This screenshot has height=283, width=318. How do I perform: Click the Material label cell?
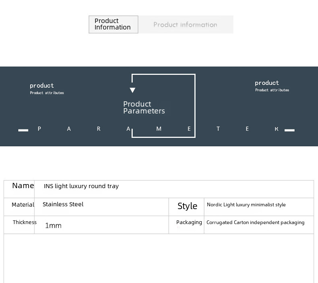point(23,205)
